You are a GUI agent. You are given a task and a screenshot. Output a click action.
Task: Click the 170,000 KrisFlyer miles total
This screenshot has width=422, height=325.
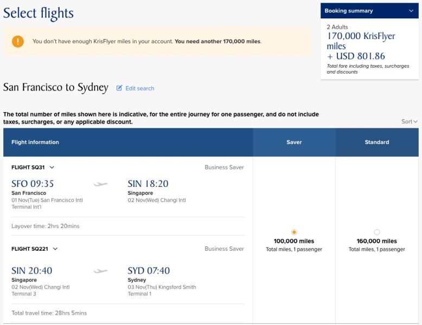tap(361, 41)
